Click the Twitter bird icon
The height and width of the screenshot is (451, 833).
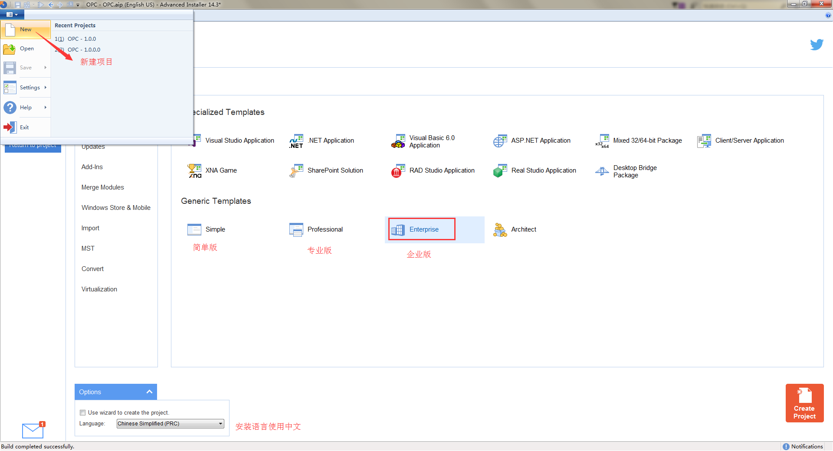(817, 44)
